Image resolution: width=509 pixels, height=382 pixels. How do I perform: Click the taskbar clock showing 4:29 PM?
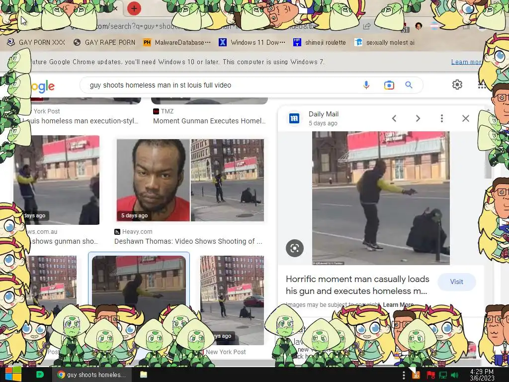coord(482,375)
